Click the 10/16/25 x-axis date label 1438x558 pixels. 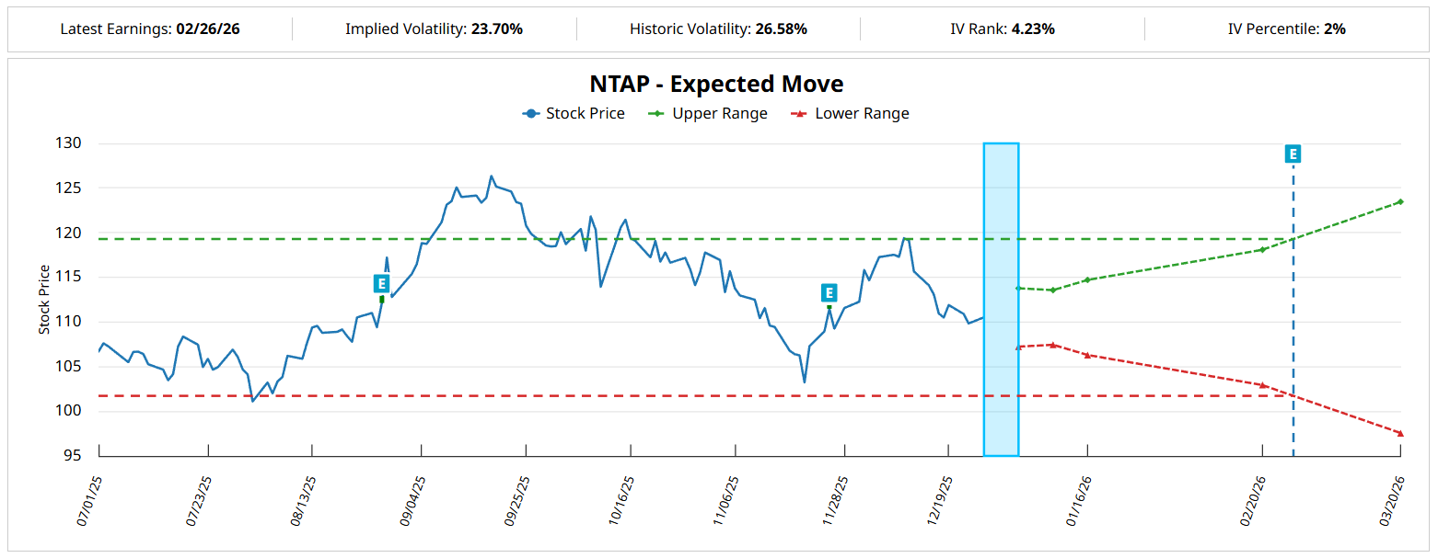(622, 500)
